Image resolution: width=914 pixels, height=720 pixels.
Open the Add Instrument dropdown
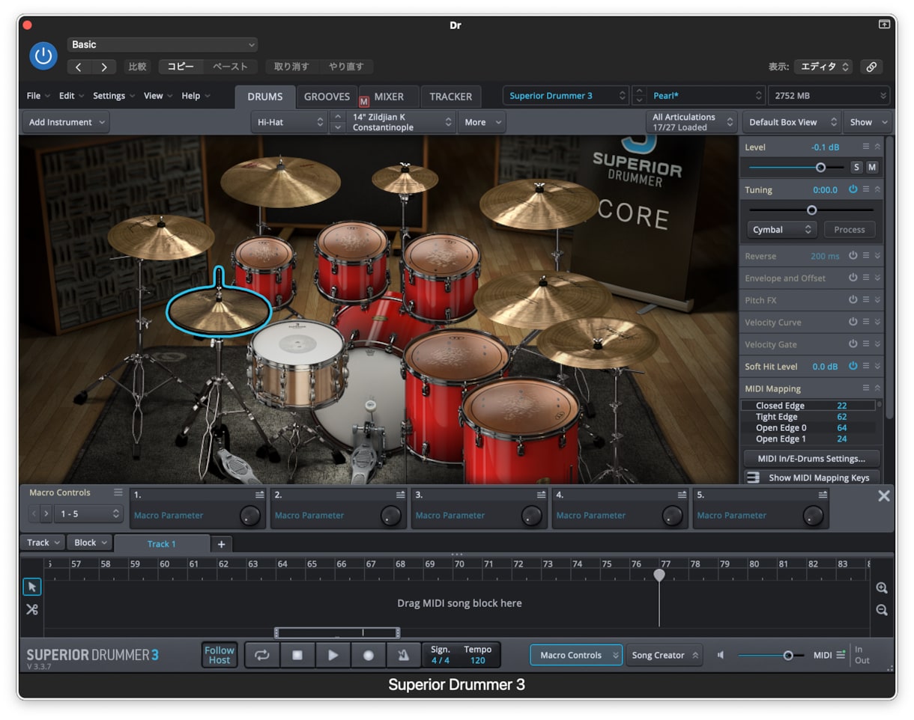(66, 122)
